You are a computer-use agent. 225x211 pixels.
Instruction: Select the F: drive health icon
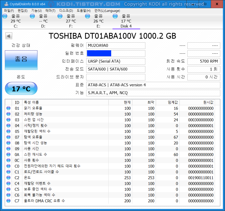pos(60,16)
